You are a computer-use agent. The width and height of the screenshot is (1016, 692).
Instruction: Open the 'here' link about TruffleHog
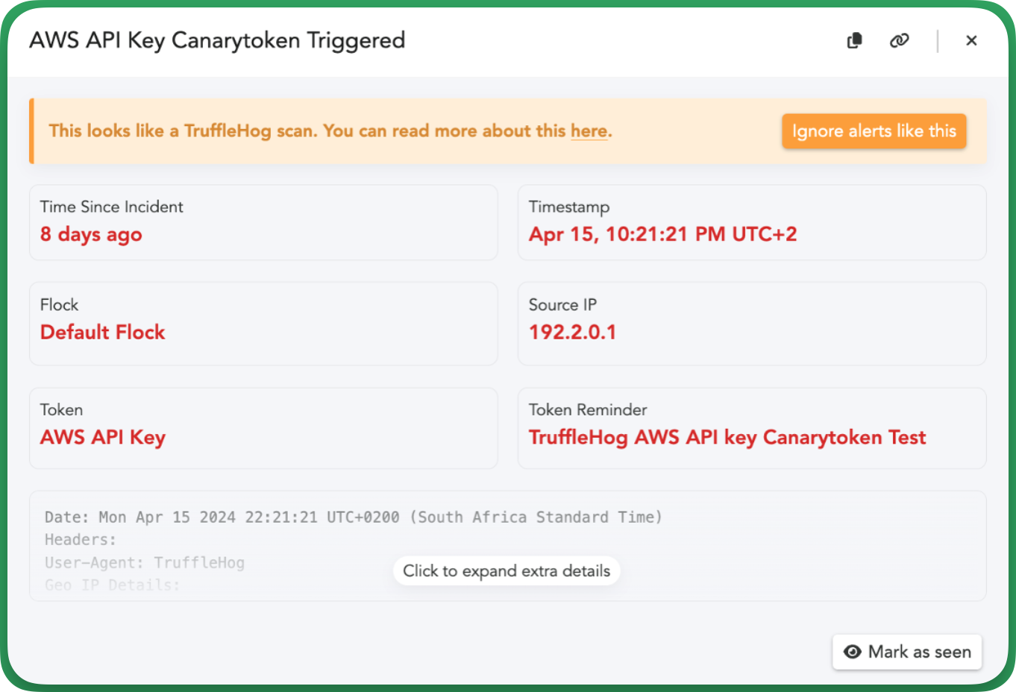click(589, 131)
